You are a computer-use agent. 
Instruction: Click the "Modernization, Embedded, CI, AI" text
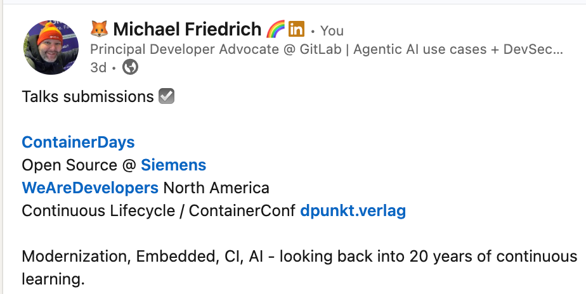pos(146,257)
